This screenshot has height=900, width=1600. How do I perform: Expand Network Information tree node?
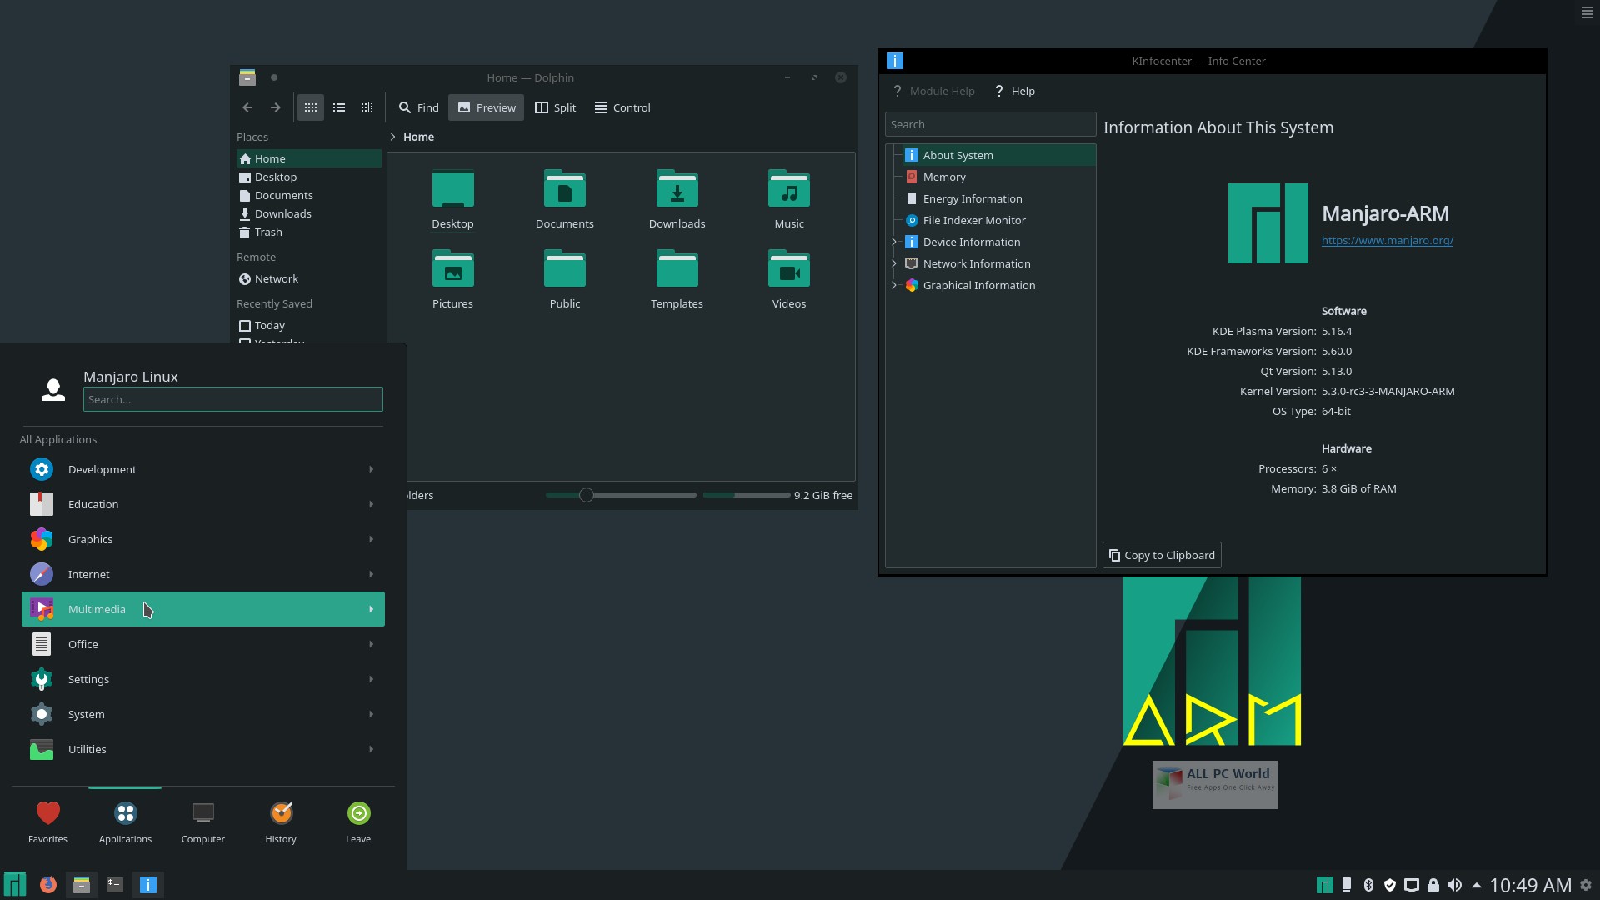click(x=894, y=263)
